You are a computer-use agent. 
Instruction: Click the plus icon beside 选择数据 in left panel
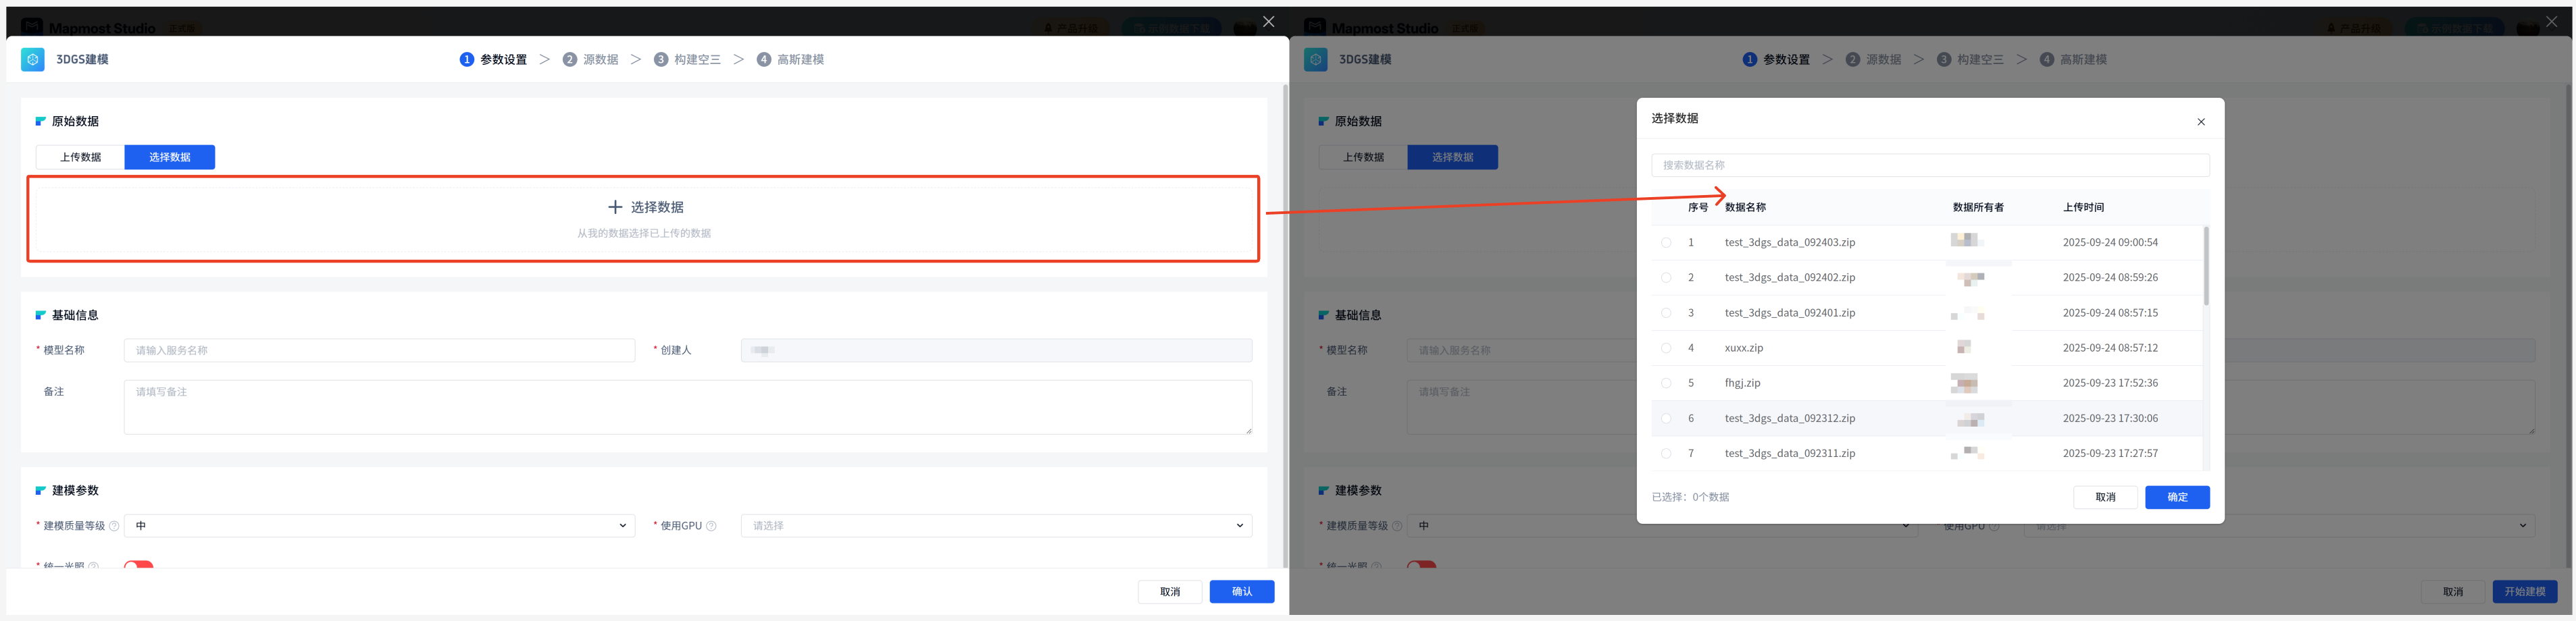[615, 207]
